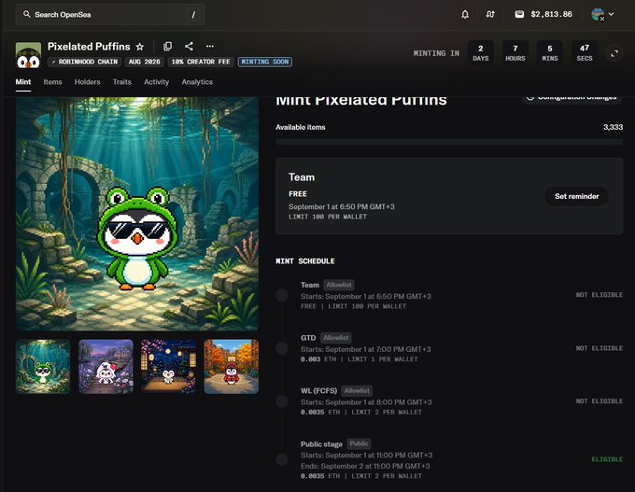635x492 pixels.
Task: Select the autumn street puffin thumbnail
Action: point(232,367)
